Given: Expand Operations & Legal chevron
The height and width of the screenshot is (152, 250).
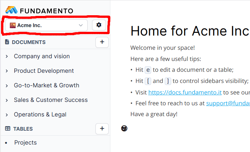Looking at the screenshot, I should pyautogui.click(x=7, y=115).
